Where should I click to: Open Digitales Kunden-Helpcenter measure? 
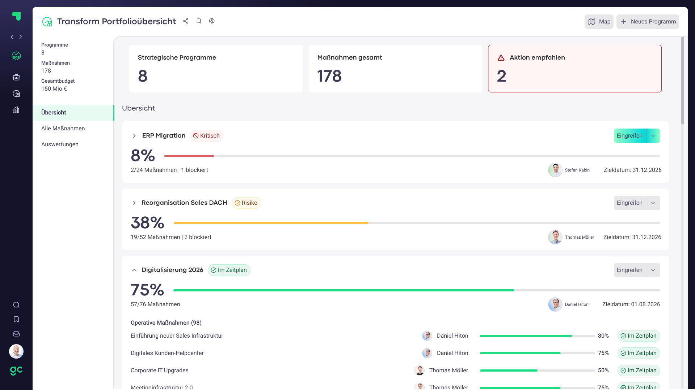[167, 353]
